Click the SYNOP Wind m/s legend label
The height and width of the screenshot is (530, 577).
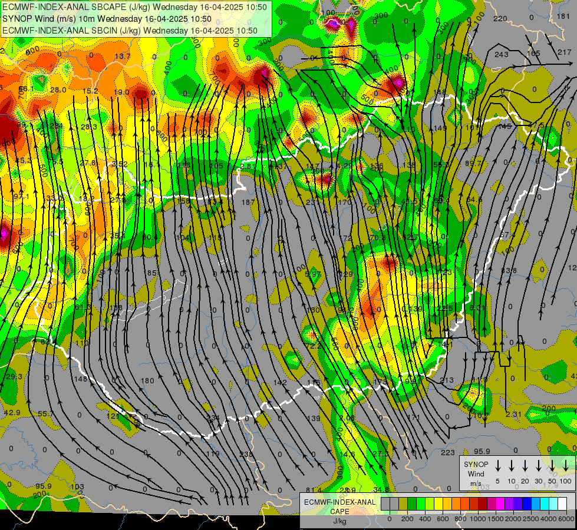coord(476,473)
